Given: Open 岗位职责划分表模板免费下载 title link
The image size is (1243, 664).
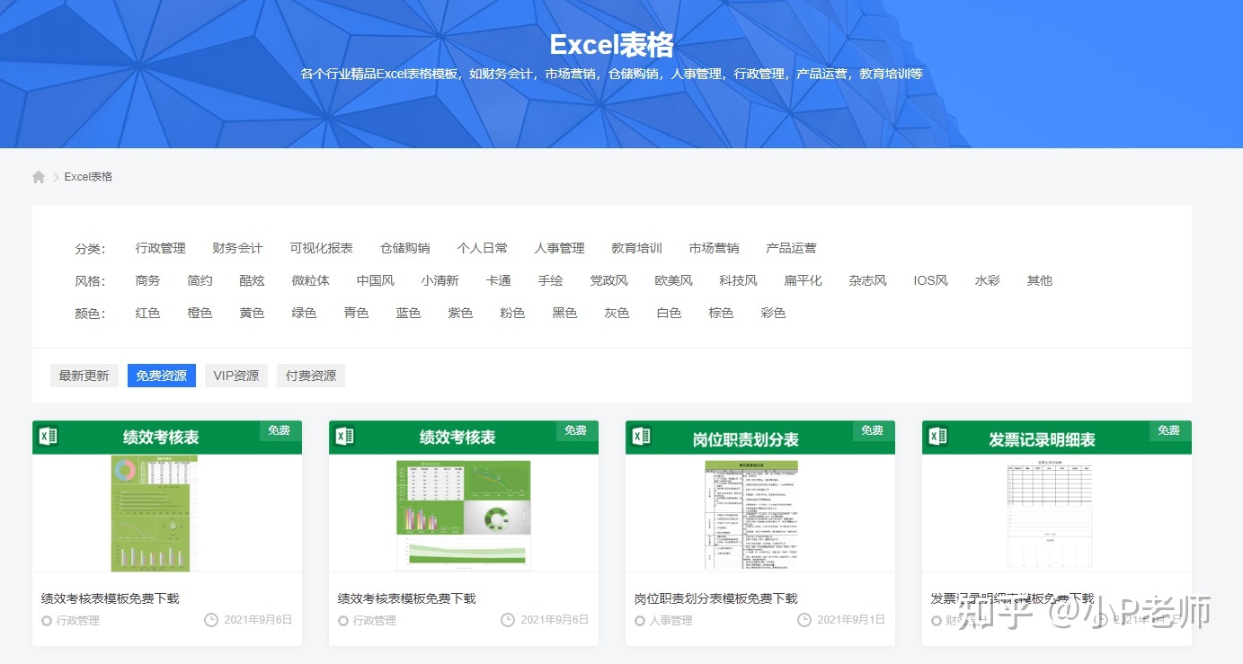Looking at the screenshot, I should click(716, 598).
